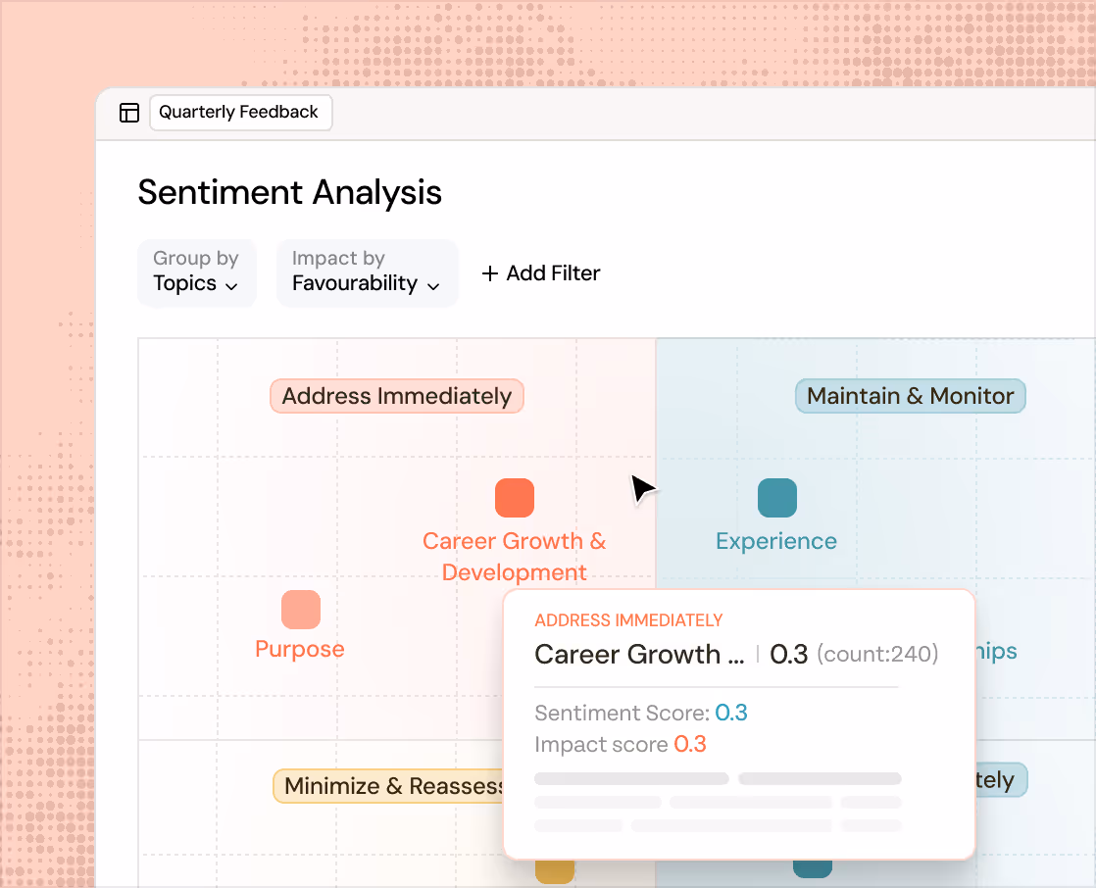
Task: Click the plus icon next to Add Filter
Action: [x=490, y=272]
